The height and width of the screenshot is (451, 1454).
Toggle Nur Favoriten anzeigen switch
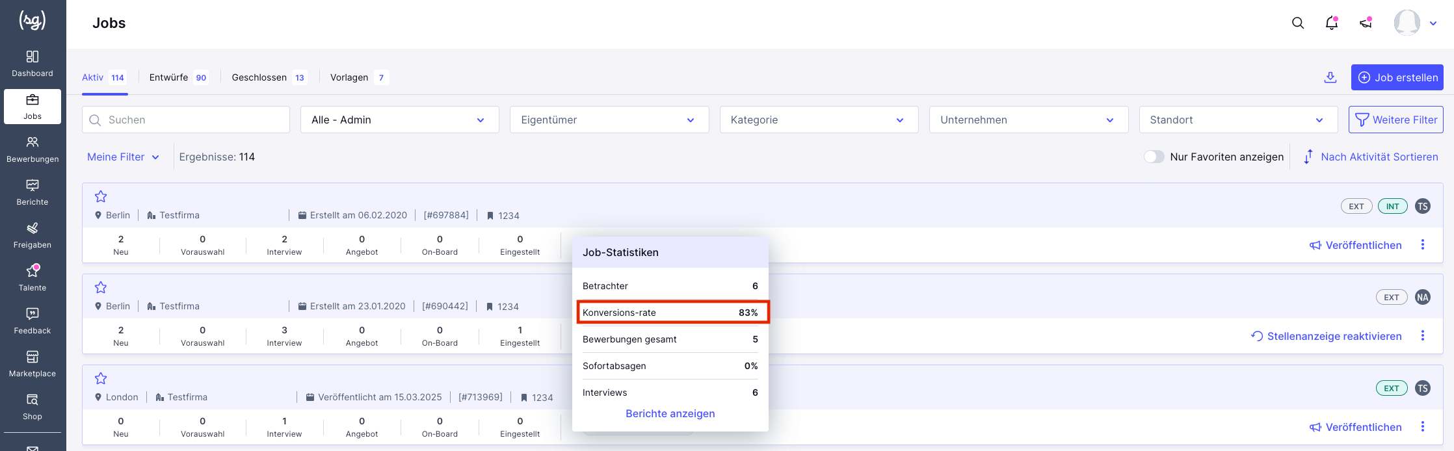coord(1154,157)
